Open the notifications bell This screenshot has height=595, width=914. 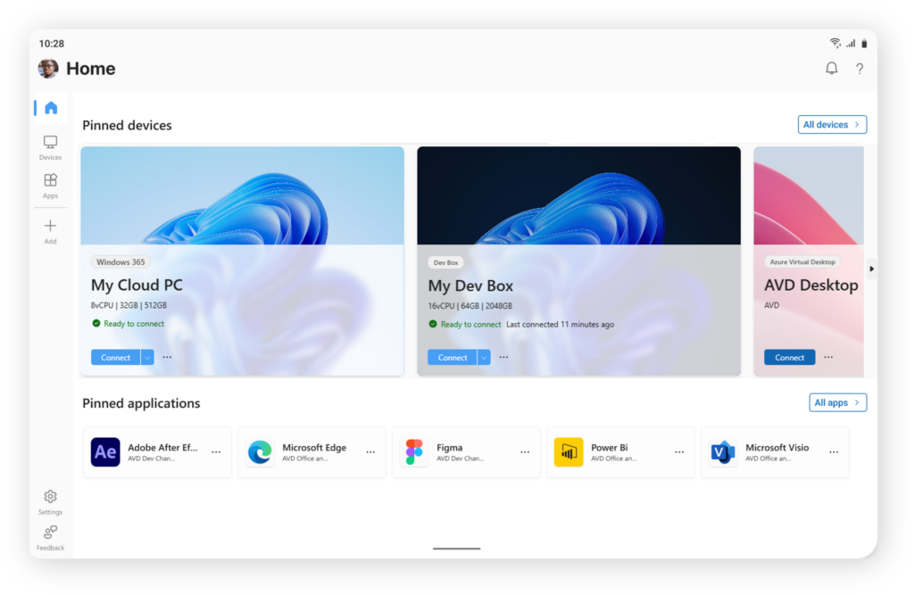831,69
